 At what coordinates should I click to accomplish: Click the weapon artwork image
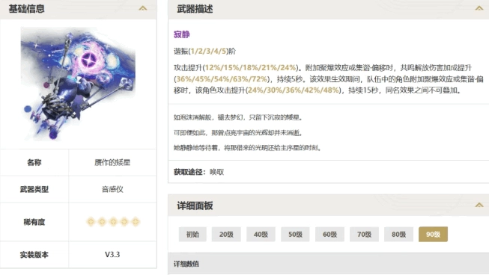click(x=78, y=84)
